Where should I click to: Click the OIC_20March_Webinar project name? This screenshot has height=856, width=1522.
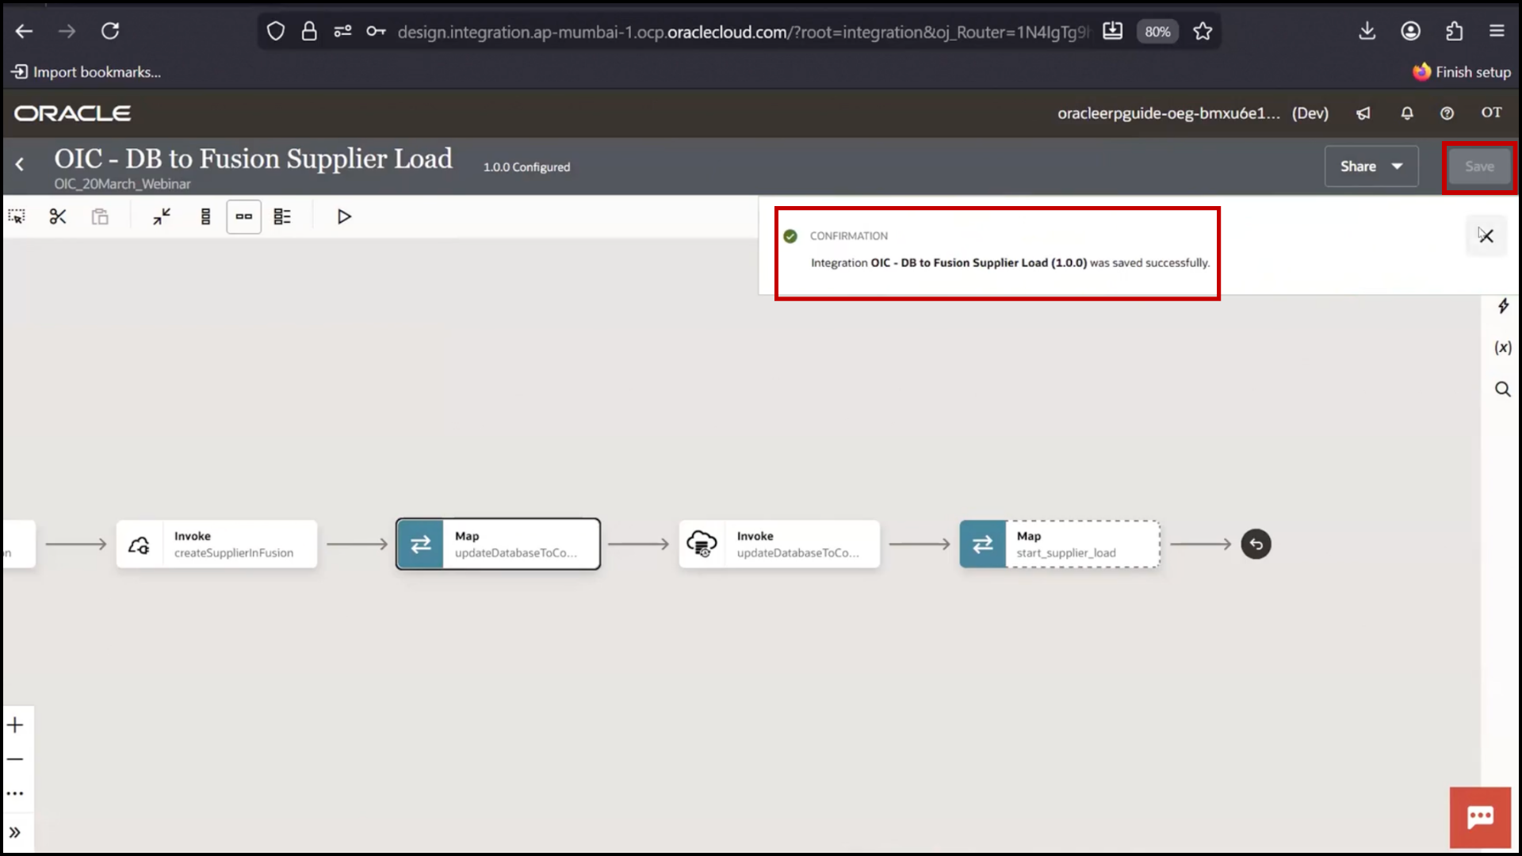pyautogui.click(x=122, y=184)
